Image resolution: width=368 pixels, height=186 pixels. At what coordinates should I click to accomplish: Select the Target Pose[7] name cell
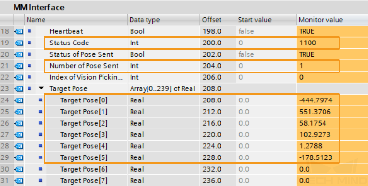click(x=84, y=181)
